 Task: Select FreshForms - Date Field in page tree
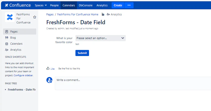(21, 90)
